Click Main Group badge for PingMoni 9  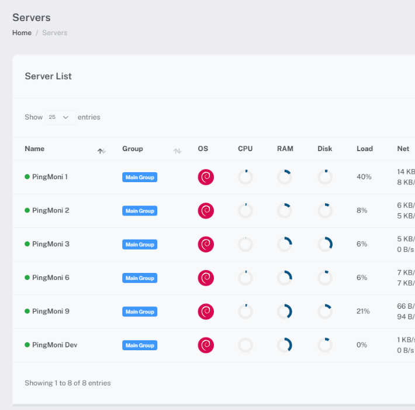coord(140,312)
